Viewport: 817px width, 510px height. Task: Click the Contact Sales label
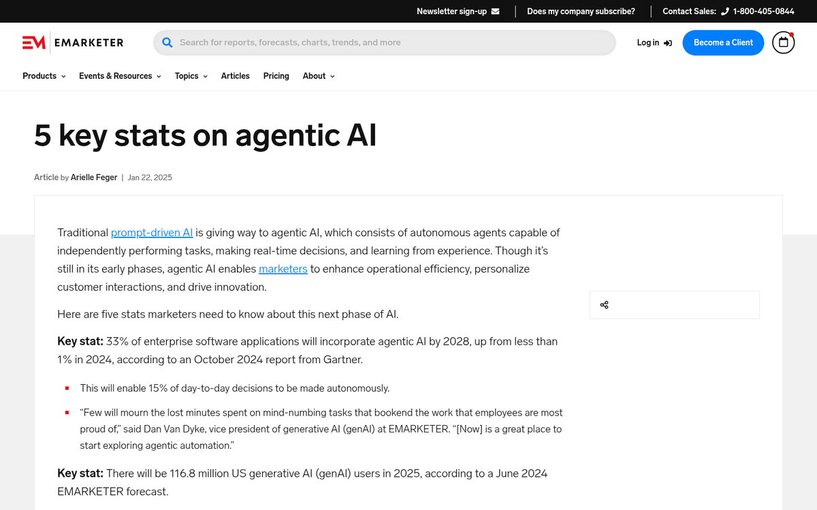point(689,12)
